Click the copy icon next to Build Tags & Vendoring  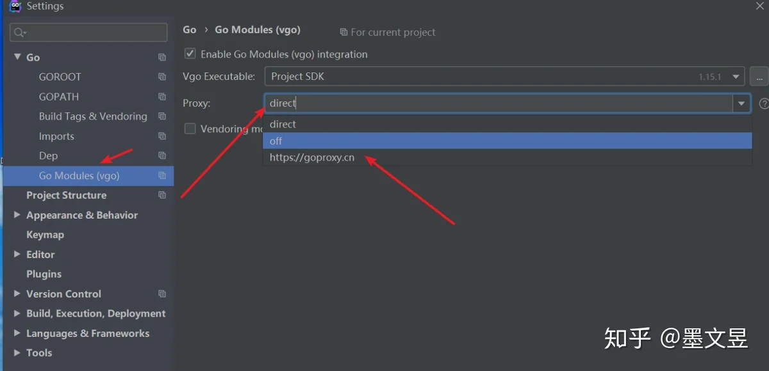(x=162, y=116)
